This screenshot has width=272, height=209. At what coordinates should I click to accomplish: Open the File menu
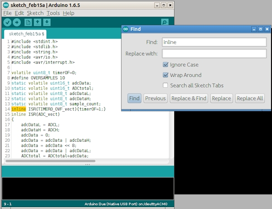(7, 13)
